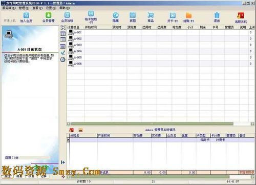Open the 商品 shopping cart icon
The height and width of the screenshot is (185, 256).
151,15
